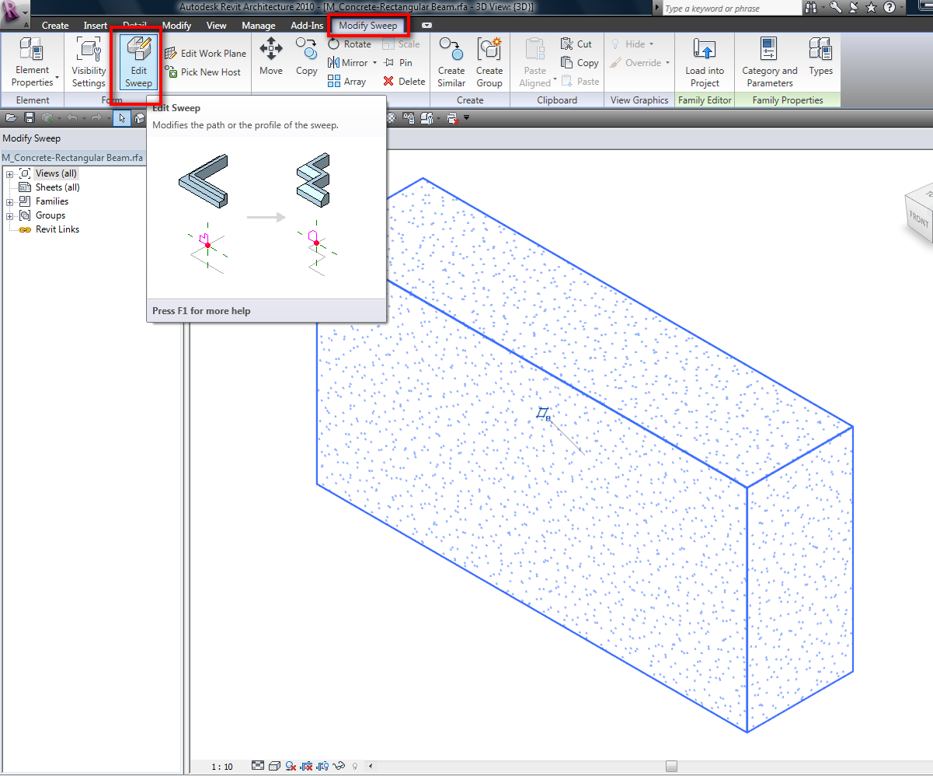Click the horizontal scrollbar thumb
The width and height of the screenshot is (933, 776).
coord(671,767)
